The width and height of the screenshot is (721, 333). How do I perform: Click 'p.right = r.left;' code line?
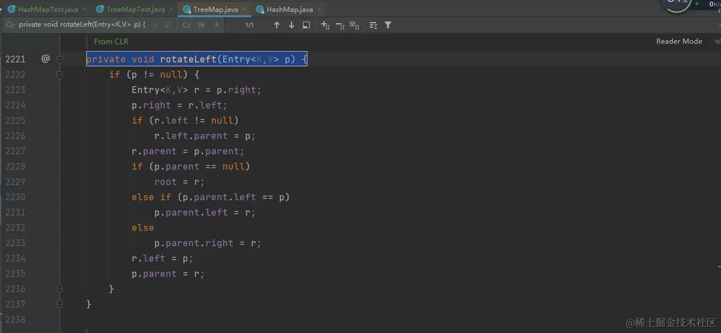coord(179,105)
